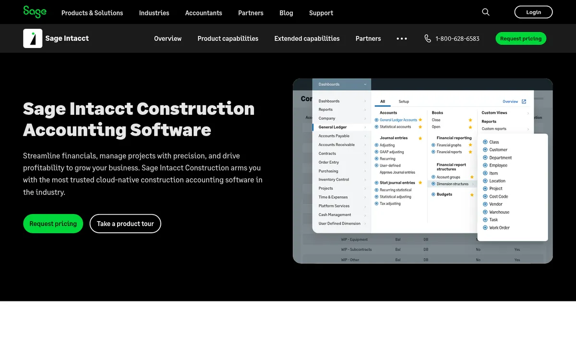The width and height of the screenshot is (576, 360).
Task: Open the Blog link
Action: tap(286, 13)
